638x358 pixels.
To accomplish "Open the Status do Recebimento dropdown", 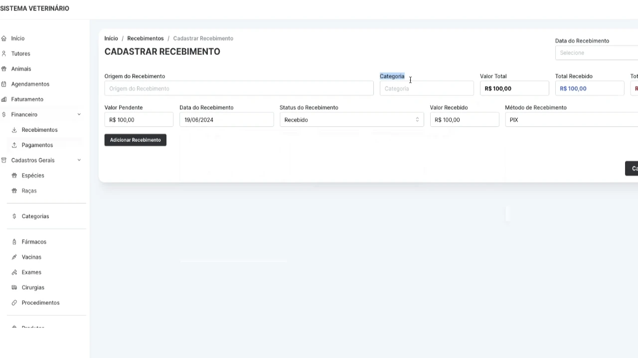I will coord(351,120).
